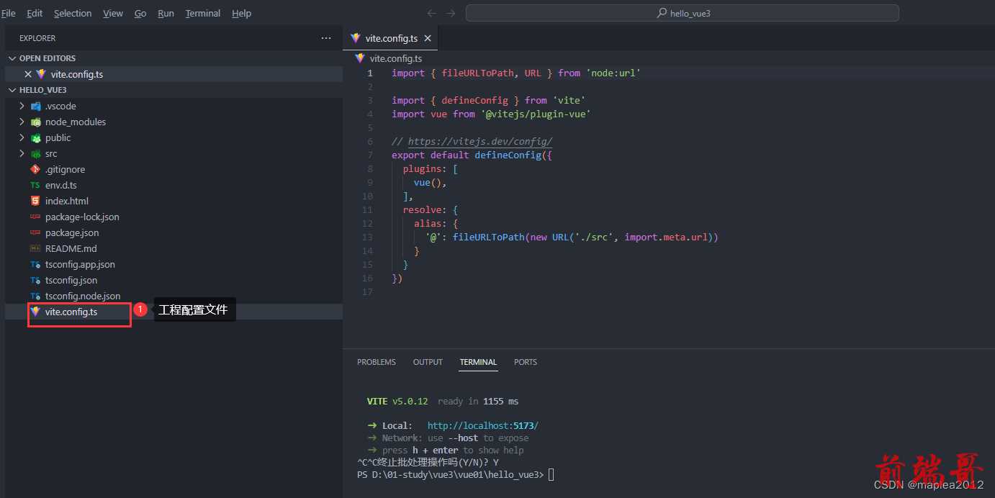This screenshot has width=995, height=498.
Task: Click line number 7 in the gutter
Action: tap(370, 155)
